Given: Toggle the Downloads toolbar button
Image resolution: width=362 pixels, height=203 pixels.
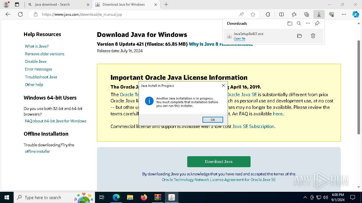Looking at the screenshot, I should click(319, 14).
